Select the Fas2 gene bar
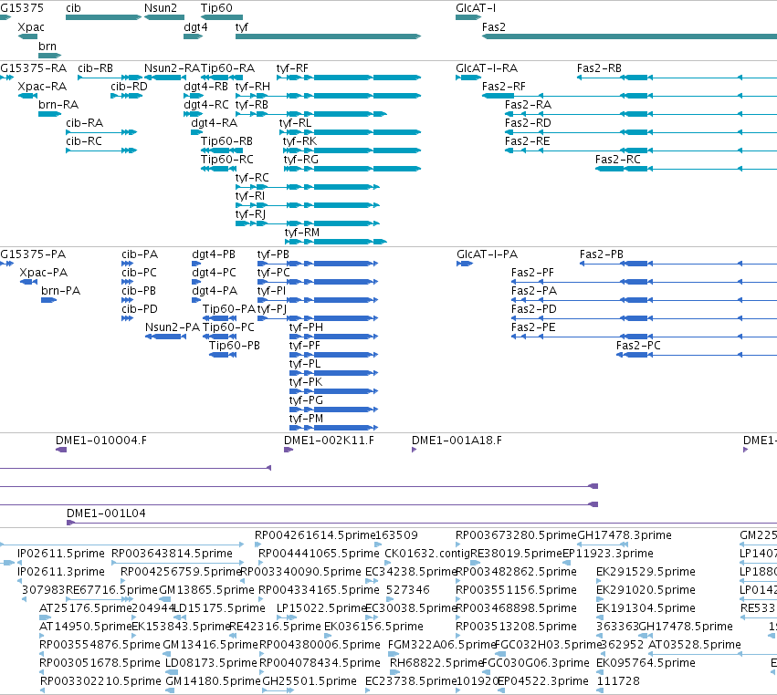Viewport: 777px width, 695px height. 629,36
